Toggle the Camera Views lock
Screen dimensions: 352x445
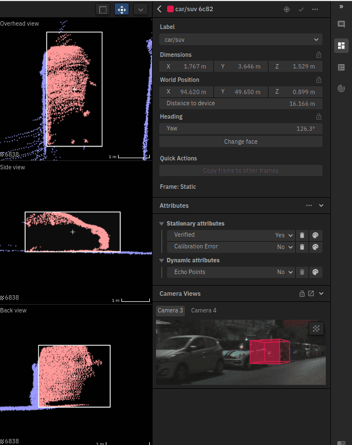point(302,294)
